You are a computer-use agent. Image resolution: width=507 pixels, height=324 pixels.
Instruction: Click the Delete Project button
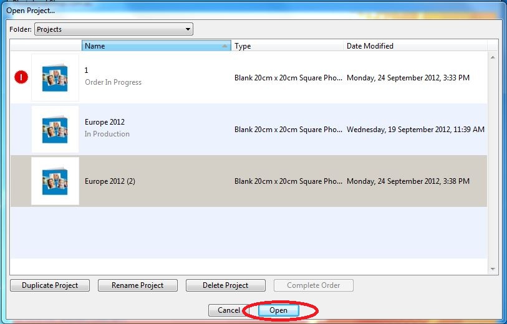click(x=226, y=285)
